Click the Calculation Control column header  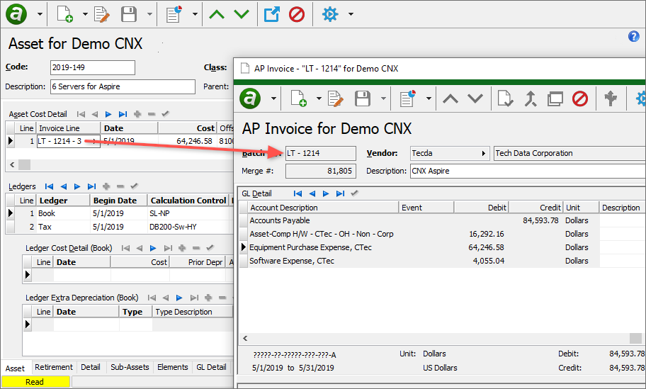(x=188, y=201)
